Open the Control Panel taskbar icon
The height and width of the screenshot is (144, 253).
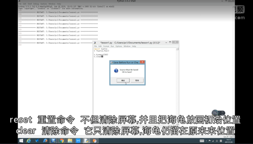click(53, 141)
